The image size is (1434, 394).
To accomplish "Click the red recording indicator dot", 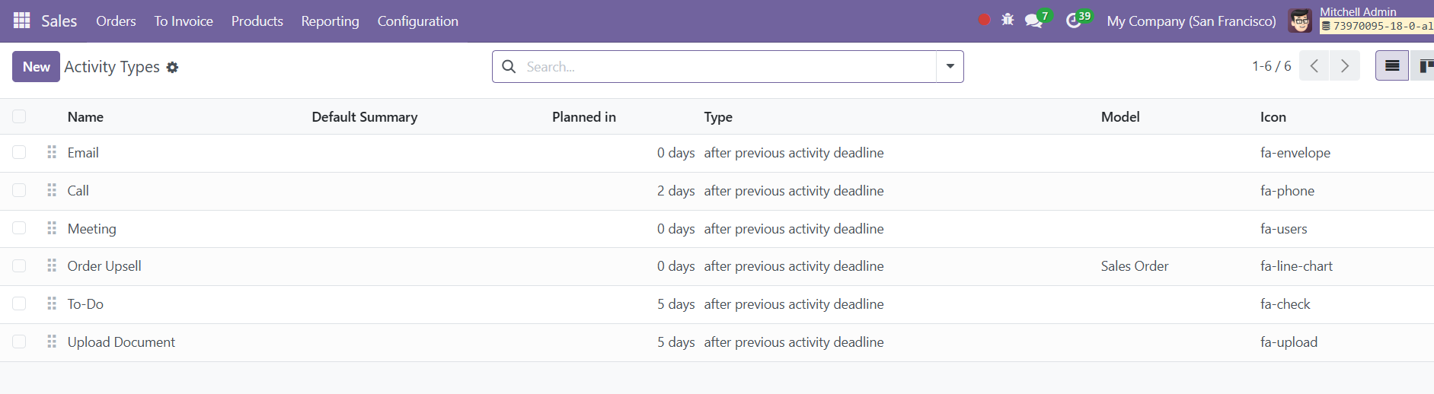I will pos(984,20).
